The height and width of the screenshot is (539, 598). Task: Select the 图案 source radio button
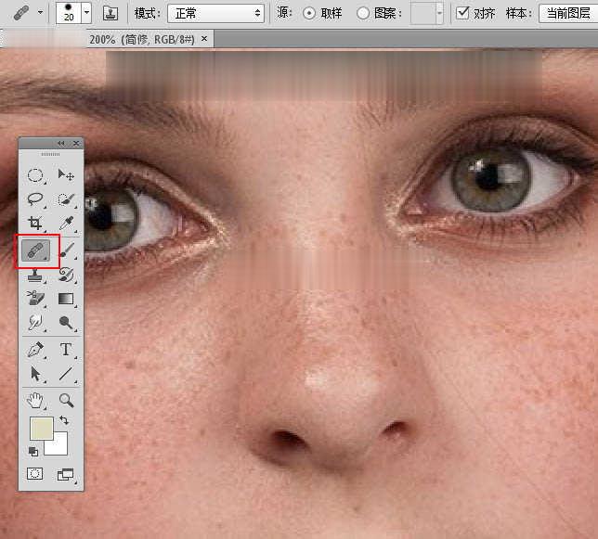coord(363,14)
